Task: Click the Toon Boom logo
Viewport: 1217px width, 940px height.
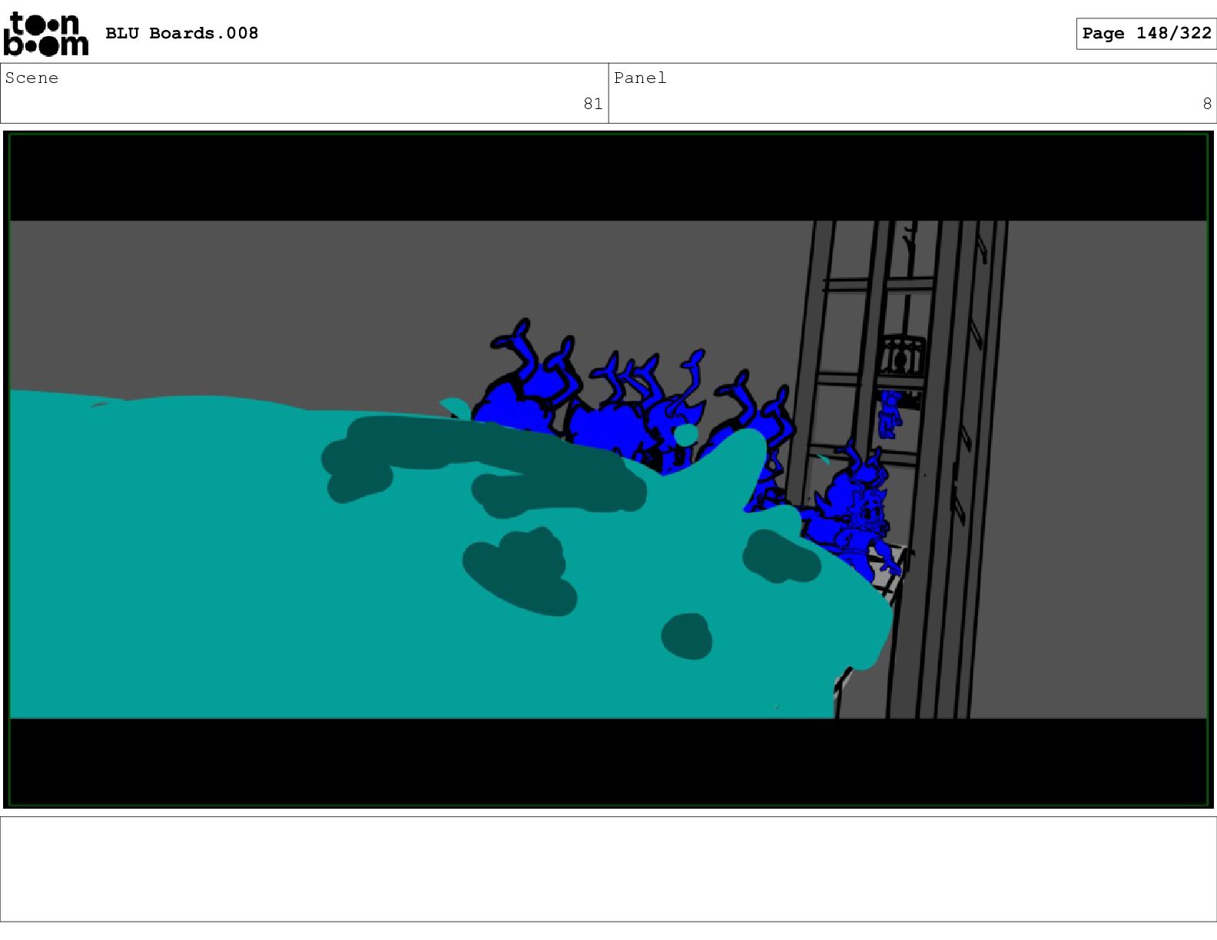Action: 45,34
